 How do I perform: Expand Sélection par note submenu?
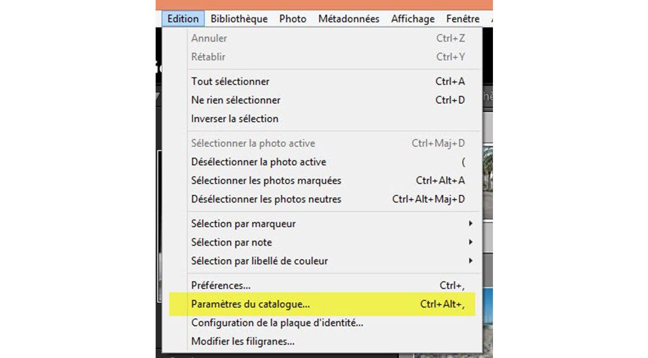click(232, 242)
